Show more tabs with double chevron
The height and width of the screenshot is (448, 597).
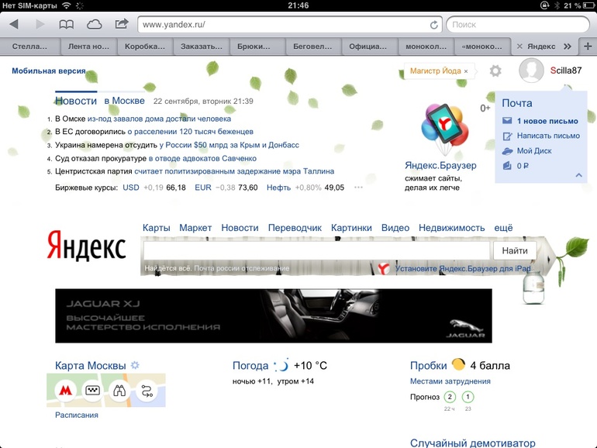[567, 46]
